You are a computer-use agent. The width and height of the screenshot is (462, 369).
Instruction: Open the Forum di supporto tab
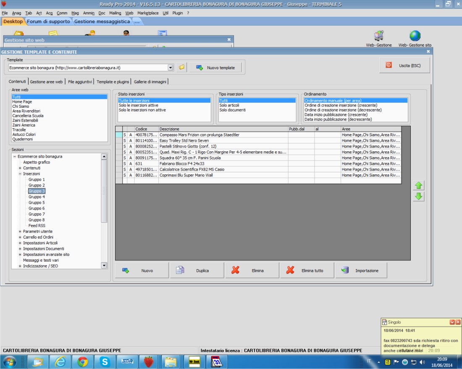click(x=48, y=21)
